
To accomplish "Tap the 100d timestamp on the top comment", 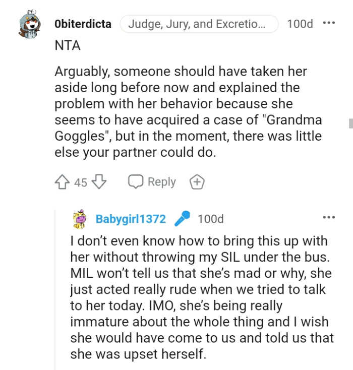I will coord(300,24).
